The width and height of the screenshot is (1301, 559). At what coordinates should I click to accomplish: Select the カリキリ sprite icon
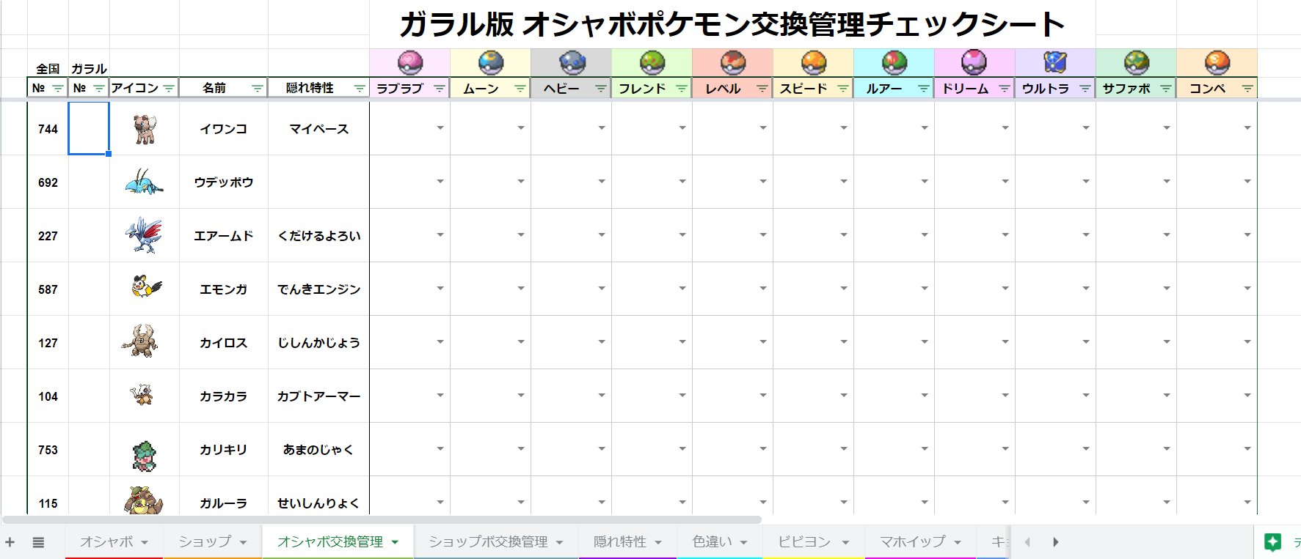pyautogui.click(x=145, y=456)
